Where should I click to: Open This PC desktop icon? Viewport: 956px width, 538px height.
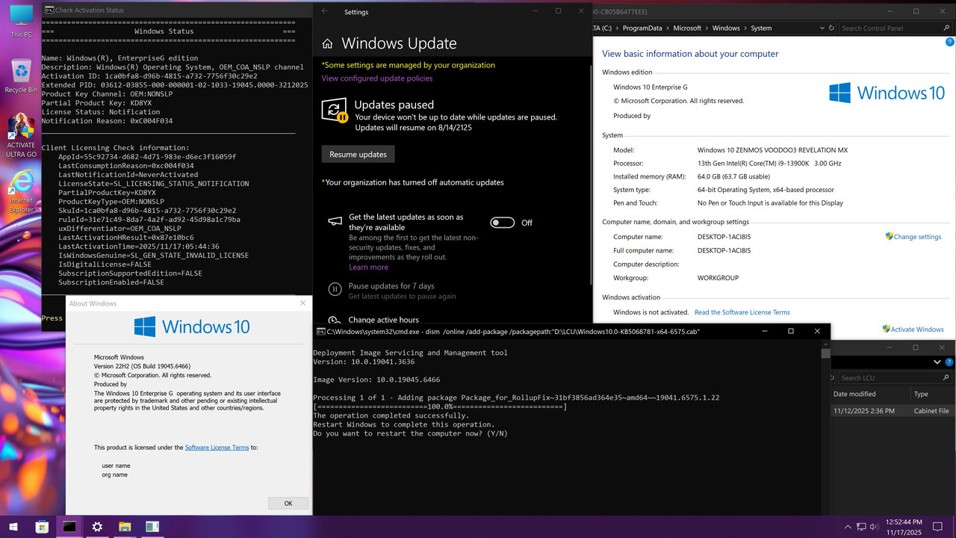pyautogui.click(x=21, y=22)
